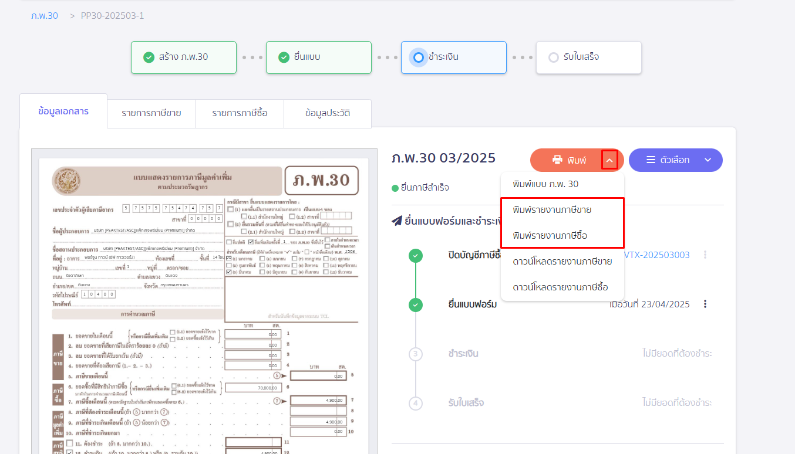
Task: Switch to the รายการภาษีซื้อ tab
Action: pos(240,113)
